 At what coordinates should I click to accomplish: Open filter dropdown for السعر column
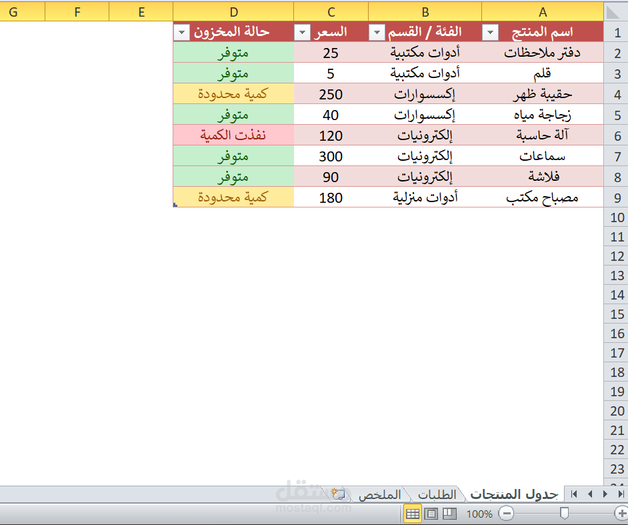(x=303, y=32)
